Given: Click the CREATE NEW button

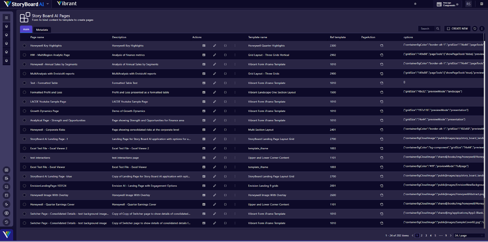Looking at the screenshot, I should tap(457, 29).
